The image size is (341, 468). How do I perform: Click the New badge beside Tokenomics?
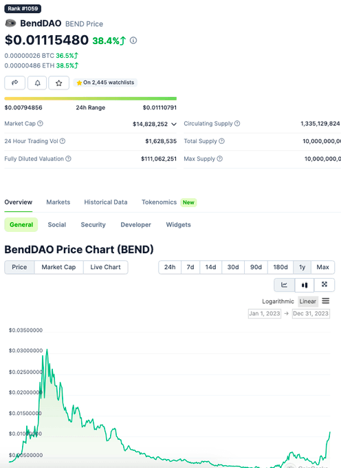coord(188,202)
